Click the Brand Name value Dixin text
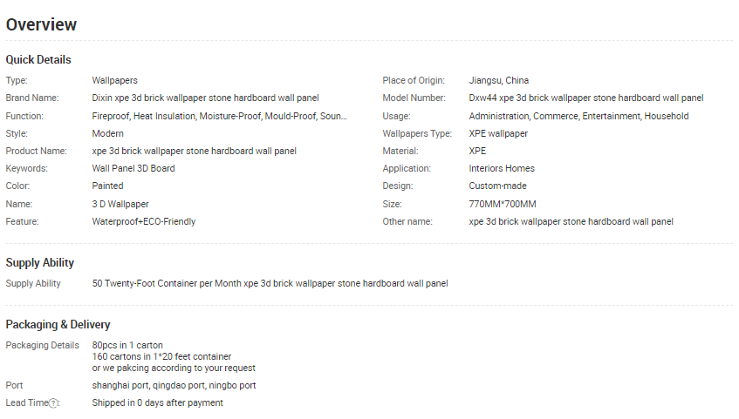This screenshot has width=739, height=419. point(205,98)
